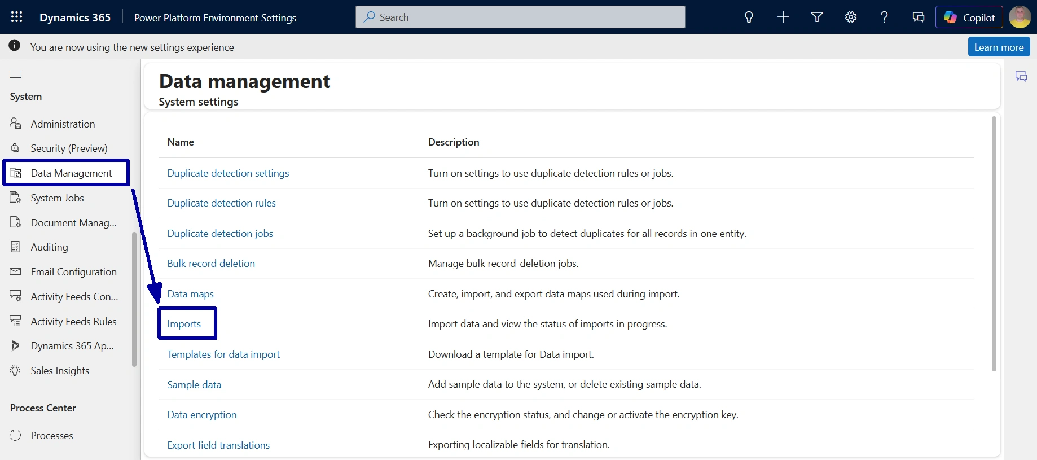This screenshot has height=460, width=1037.
Task: Open the Imports link
Action: pyautogui.click(x=184, y=324)
